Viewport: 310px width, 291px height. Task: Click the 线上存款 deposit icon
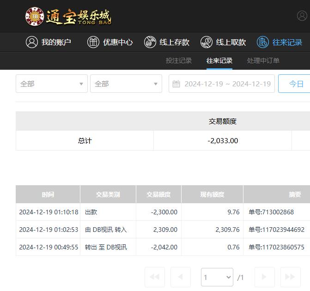[150, 42]
